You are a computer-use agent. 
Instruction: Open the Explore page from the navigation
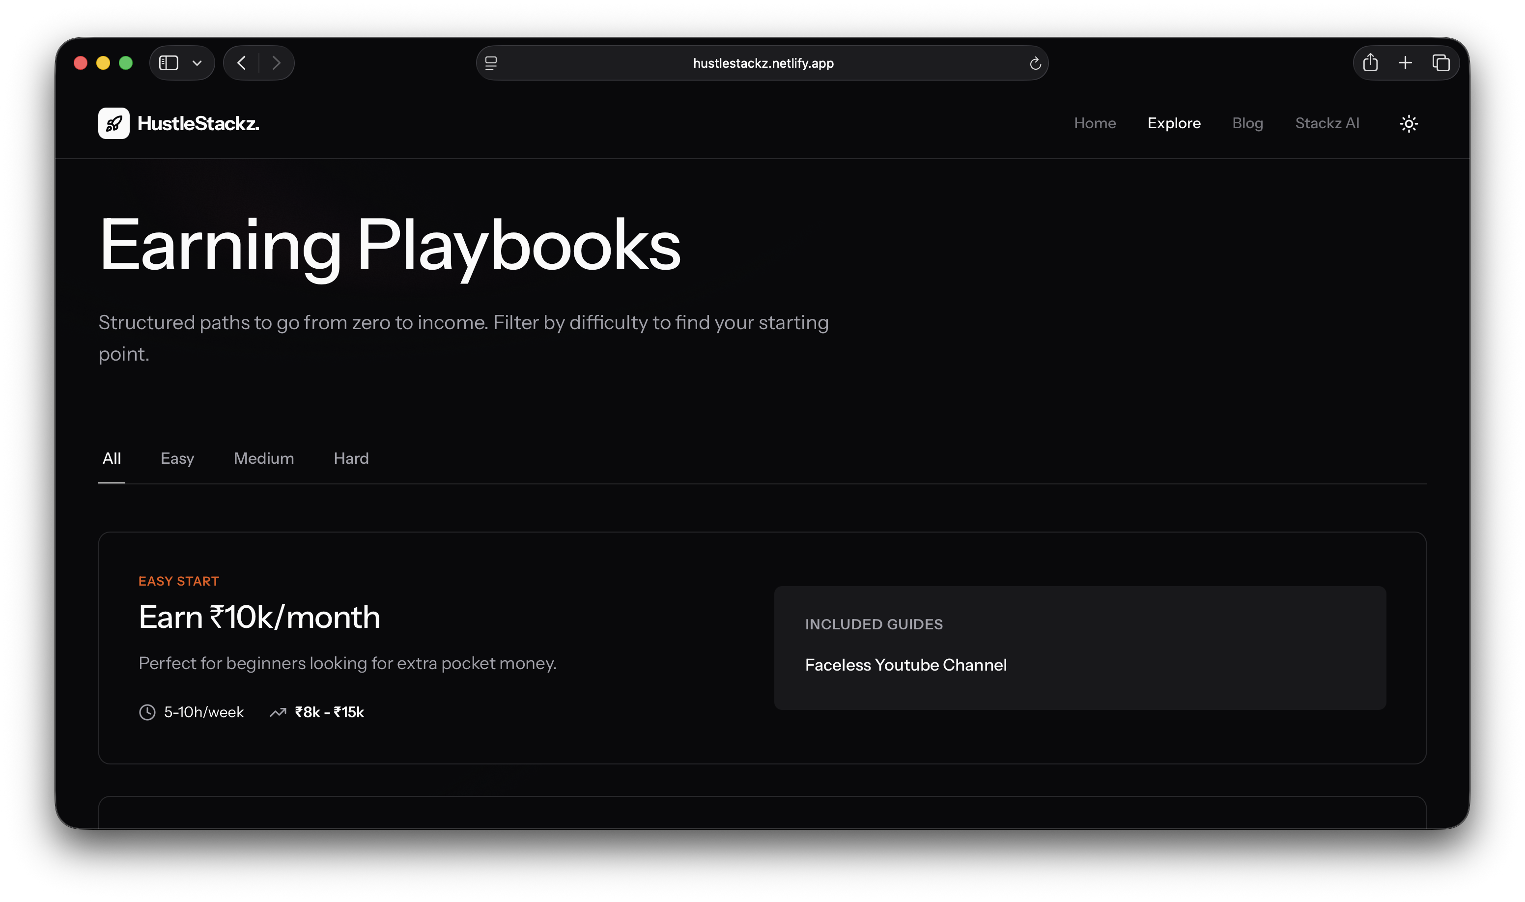point(1174,123)
